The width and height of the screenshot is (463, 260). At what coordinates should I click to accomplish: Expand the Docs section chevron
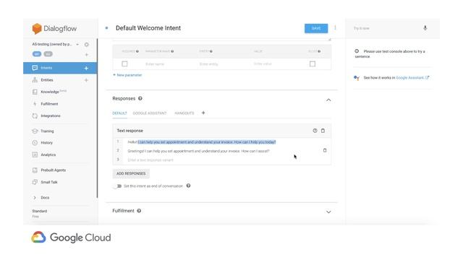tap(35, 197)
